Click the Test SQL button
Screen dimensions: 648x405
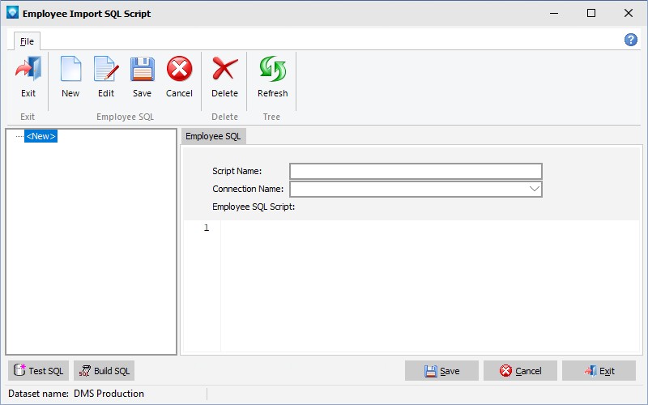[x=38, y=371]
